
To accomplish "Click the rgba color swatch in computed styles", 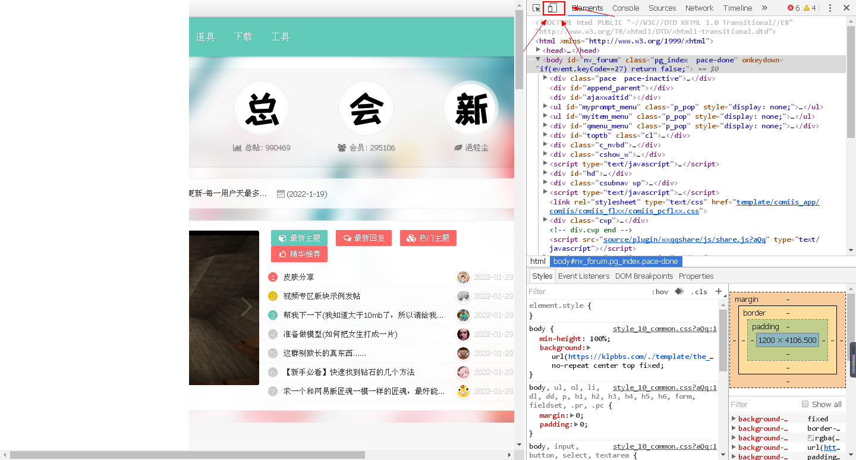I will pyautogui.click(x=811, y=438).
